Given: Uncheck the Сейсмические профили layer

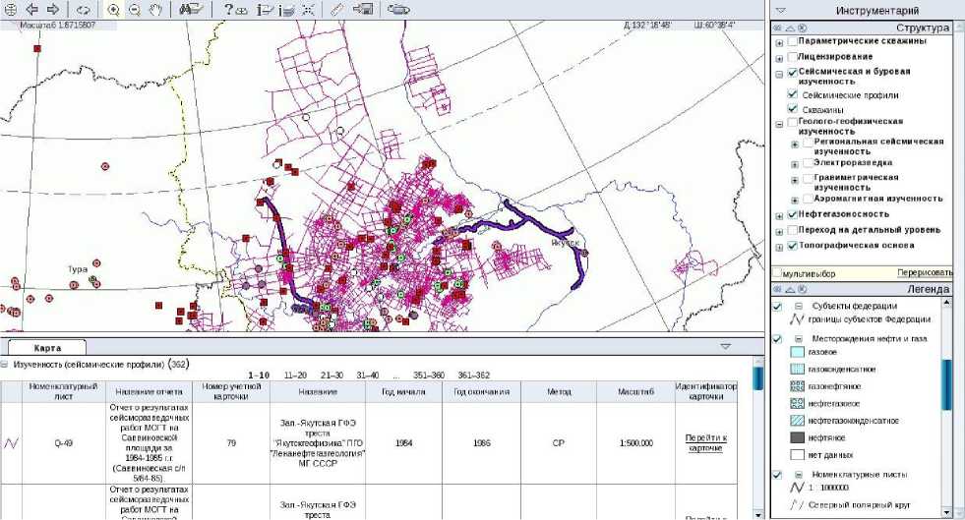Looking at the screenshot, I should [793, 95].
